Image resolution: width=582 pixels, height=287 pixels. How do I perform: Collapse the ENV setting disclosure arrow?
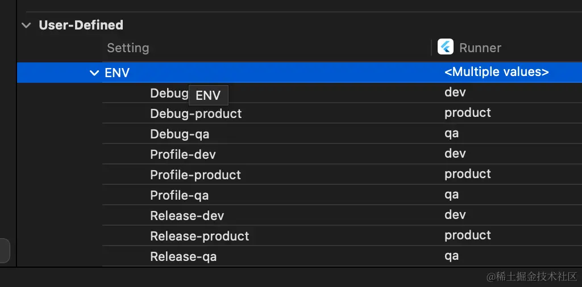coord(94,73)
